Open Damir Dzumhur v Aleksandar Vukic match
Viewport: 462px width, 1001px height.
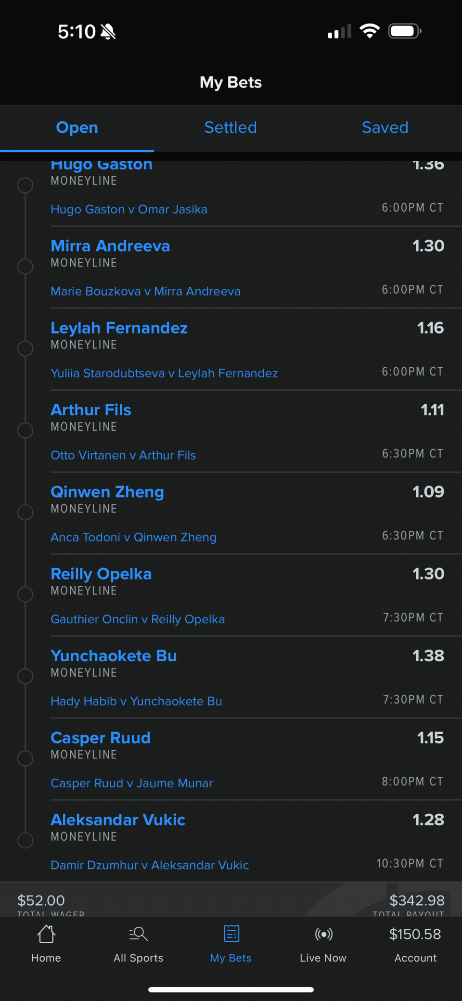150,865
